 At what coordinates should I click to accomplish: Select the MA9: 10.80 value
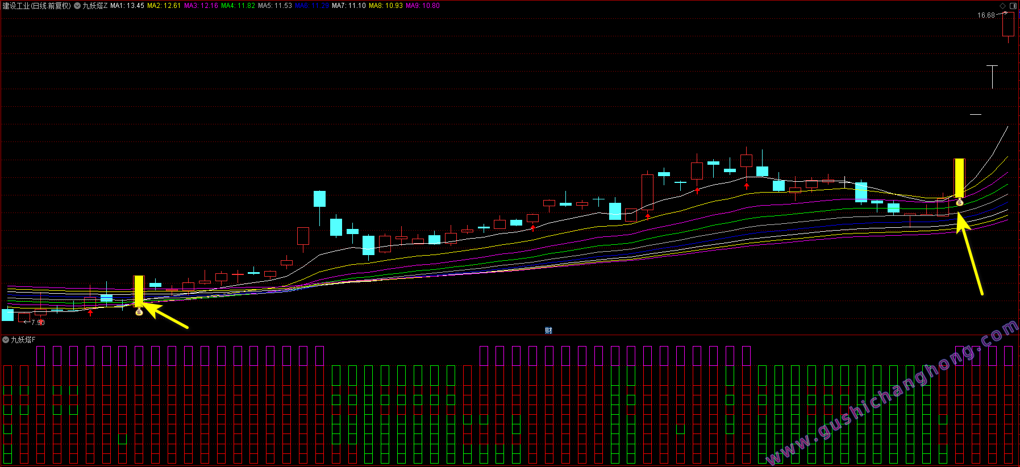pyautogui.click(x=423, y=6)
